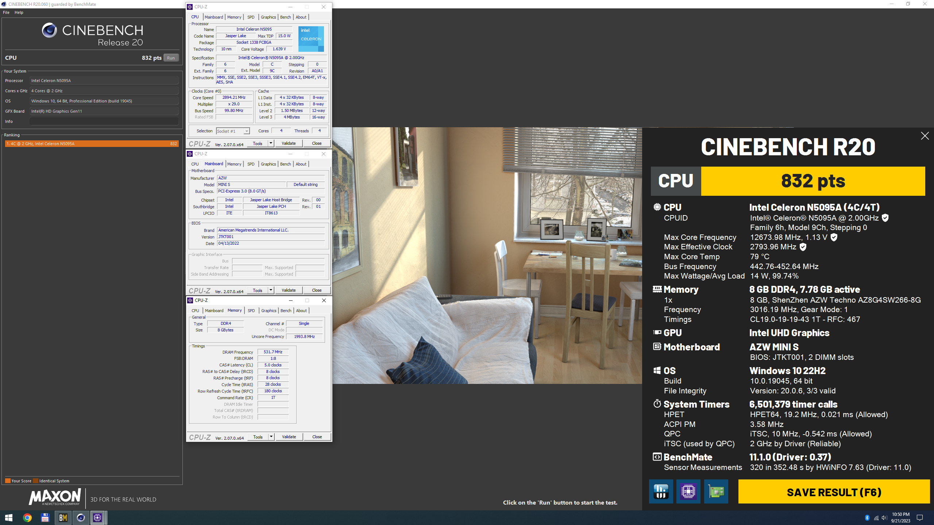Viewport: 934px width, 525px height.
Task: Open Mainboard tab in bottom CPU-Z window
Action: [214, 311]
